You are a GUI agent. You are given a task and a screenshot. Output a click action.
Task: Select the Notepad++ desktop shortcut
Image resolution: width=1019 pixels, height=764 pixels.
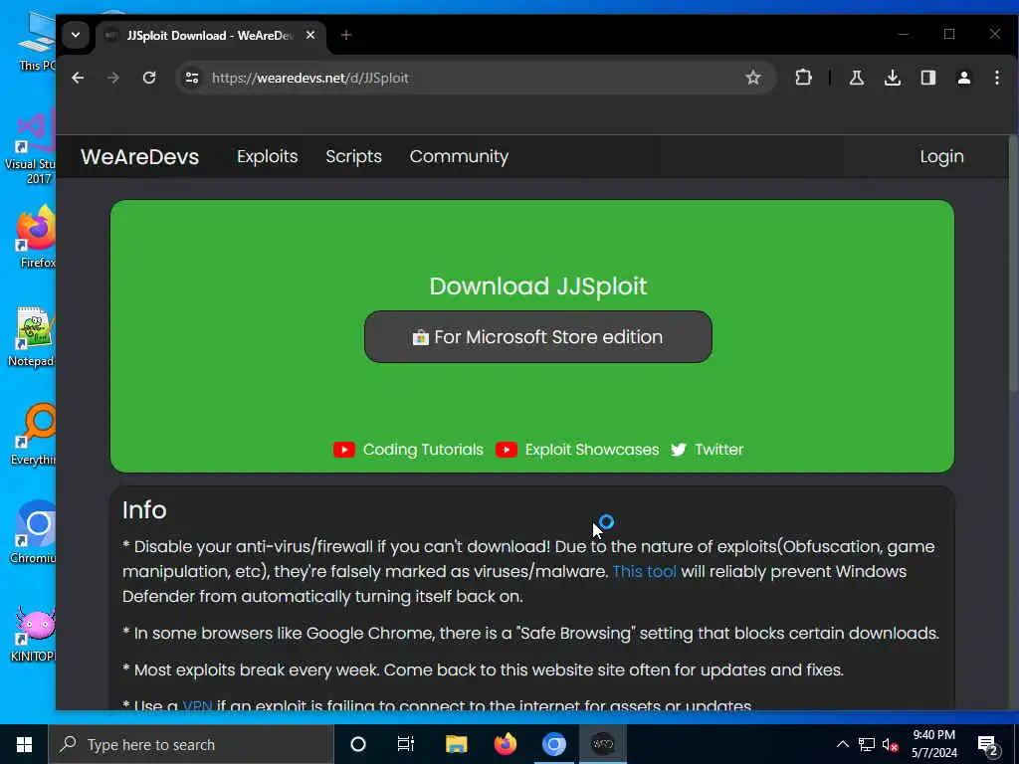click(33, 336)
